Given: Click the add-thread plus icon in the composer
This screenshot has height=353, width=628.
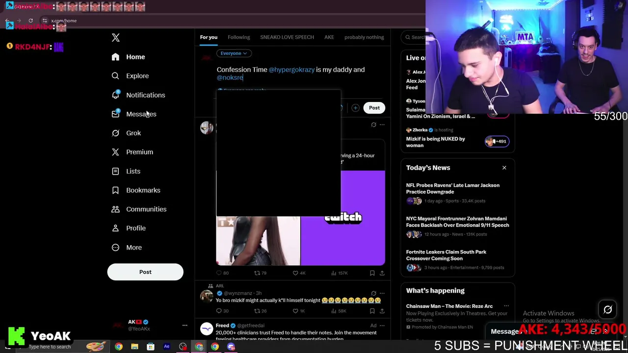Looking at the screenshot, I should (x=355, y=108).
